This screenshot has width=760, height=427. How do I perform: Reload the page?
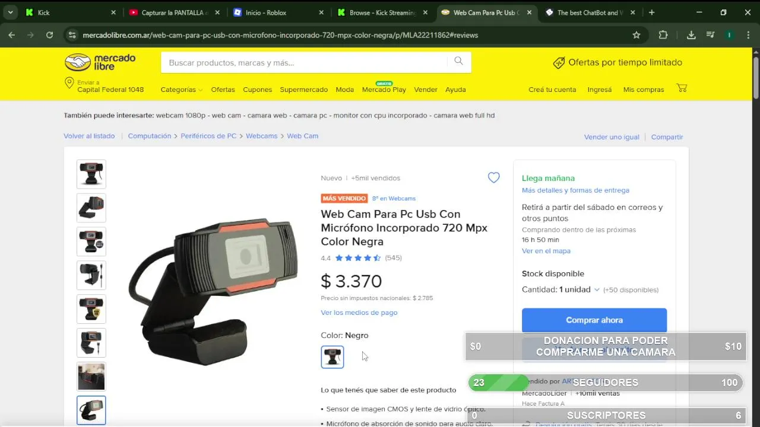pos(49,35)
